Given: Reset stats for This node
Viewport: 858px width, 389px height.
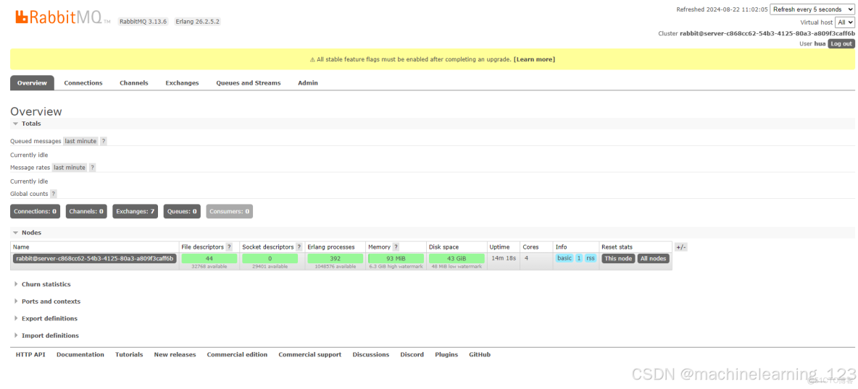Looking at the screenshot, I should click(618, 258).
